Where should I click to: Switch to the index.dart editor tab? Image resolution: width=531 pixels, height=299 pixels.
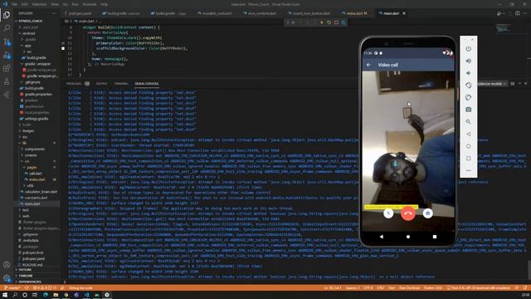click(x=356, y=13)
